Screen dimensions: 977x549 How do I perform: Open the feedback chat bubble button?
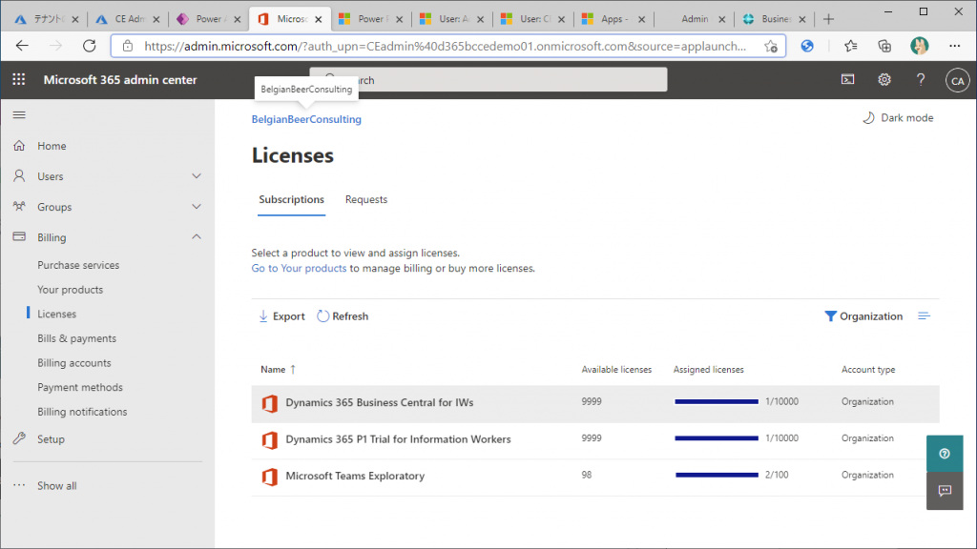pos(945,491)
